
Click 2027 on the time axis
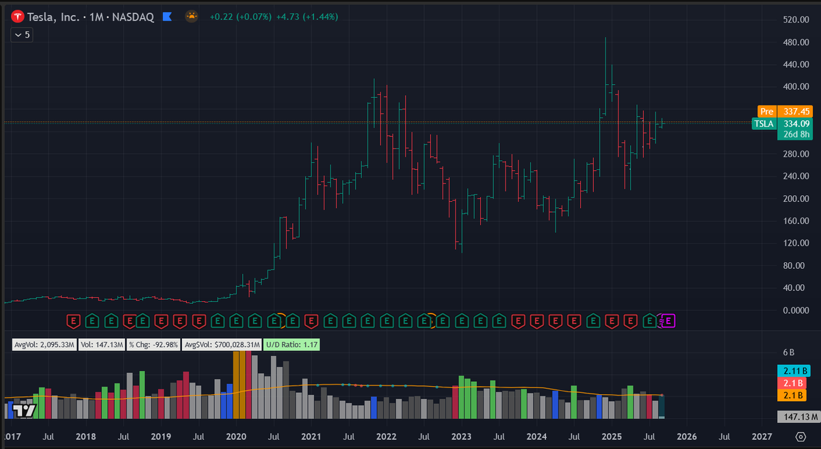tap(762, 436)
